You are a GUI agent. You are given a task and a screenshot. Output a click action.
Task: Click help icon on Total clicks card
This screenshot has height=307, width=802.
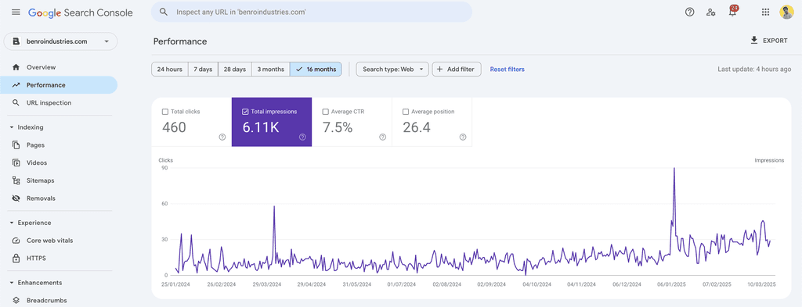pos(222,137)
